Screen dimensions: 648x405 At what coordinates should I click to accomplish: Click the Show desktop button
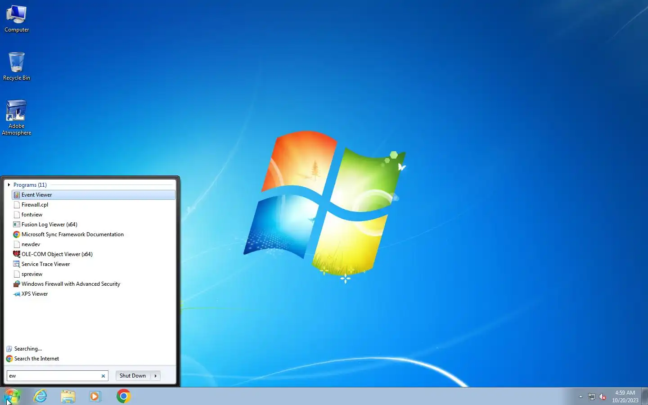[644, 396]
